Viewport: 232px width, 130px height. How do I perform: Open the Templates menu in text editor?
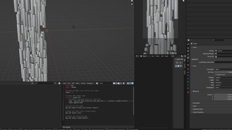90,83
